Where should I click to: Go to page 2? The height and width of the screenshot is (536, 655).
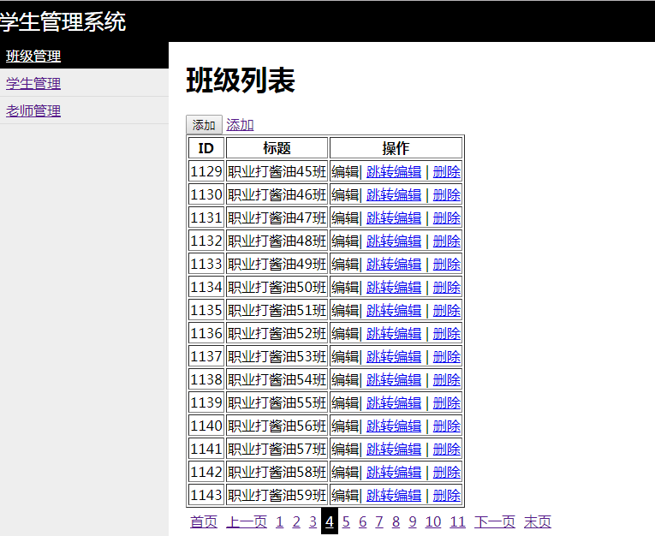[x=296, y=521]
